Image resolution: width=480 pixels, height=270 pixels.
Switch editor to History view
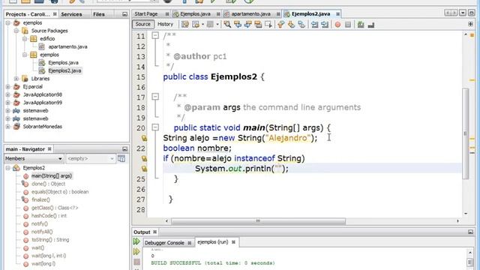[x=165, y=24]
